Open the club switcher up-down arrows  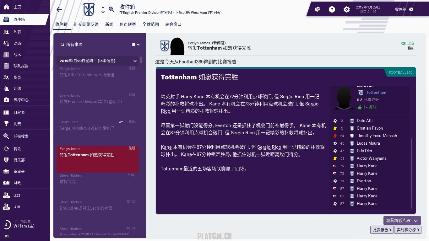[x=103, y=10]
